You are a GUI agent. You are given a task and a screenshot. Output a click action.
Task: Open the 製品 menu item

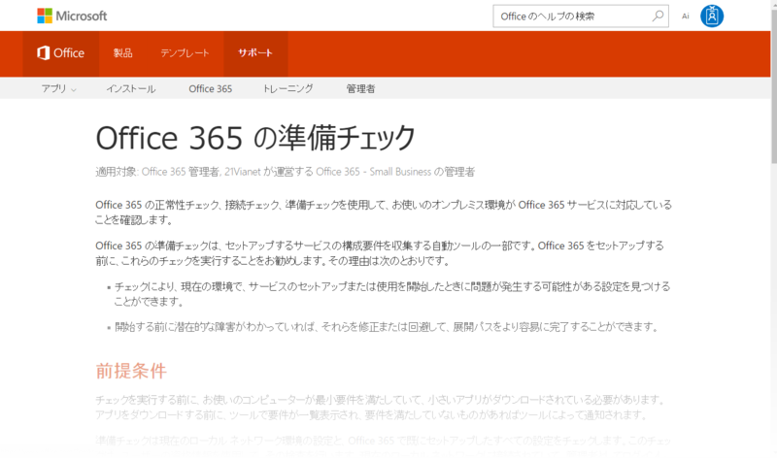point(122,53)
